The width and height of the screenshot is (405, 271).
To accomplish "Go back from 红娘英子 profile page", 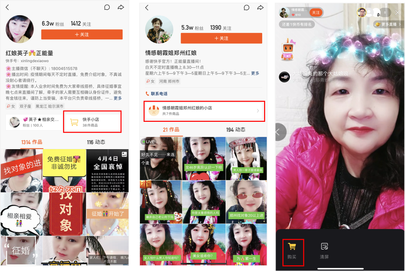I will click(7, 7).
